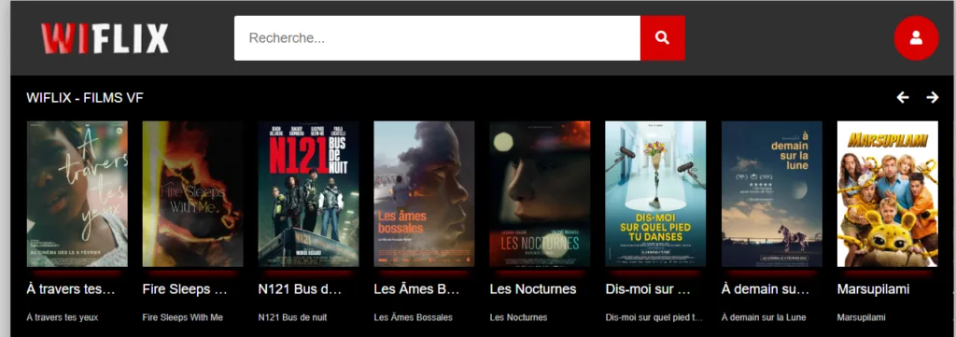Viewport: 956px width, 337px height.
Task: Click the title link 'N121 Bus d…'
Action: 300,289
